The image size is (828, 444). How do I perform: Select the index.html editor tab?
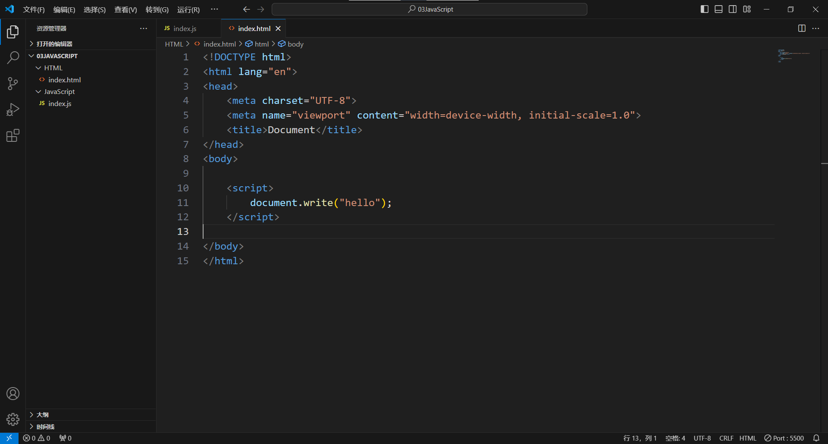click(254, 28)
